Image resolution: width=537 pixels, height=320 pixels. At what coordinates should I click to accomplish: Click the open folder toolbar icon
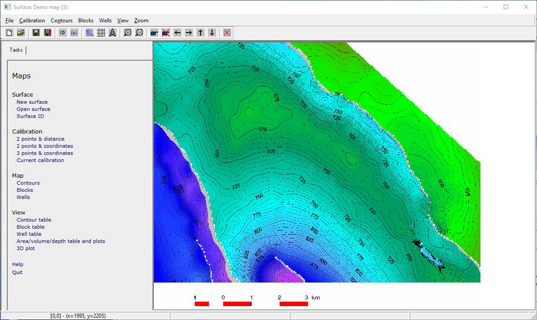[x=21, y=33]
